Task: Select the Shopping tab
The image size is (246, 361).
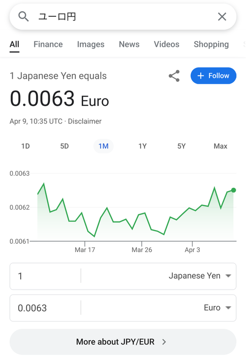Action: 211,44
